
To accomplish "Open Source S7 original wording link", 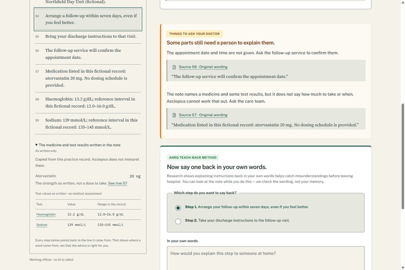I will point(203,115).
